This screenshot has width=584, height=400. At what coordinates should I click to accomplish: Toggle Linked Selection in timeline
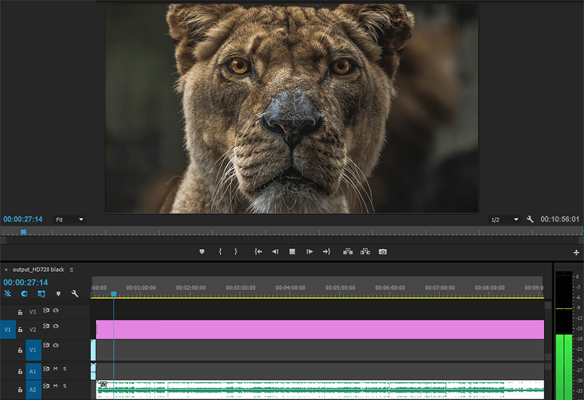click(41, 293)
